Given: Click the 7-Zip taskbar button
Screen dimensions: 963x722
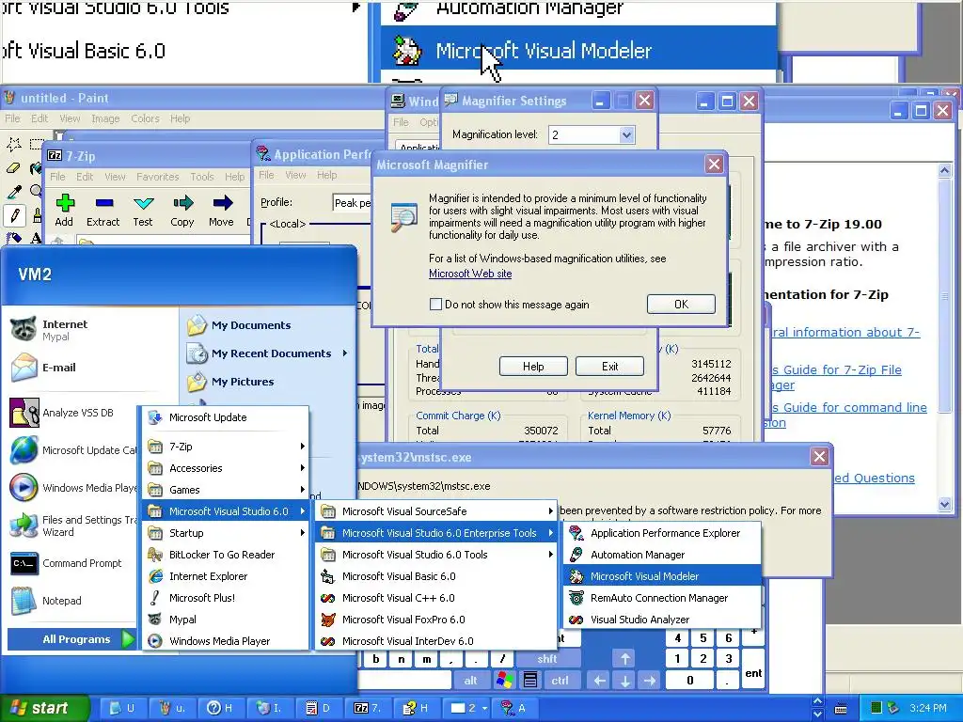Looking at the screenshot, I should [x=368, y=708].
